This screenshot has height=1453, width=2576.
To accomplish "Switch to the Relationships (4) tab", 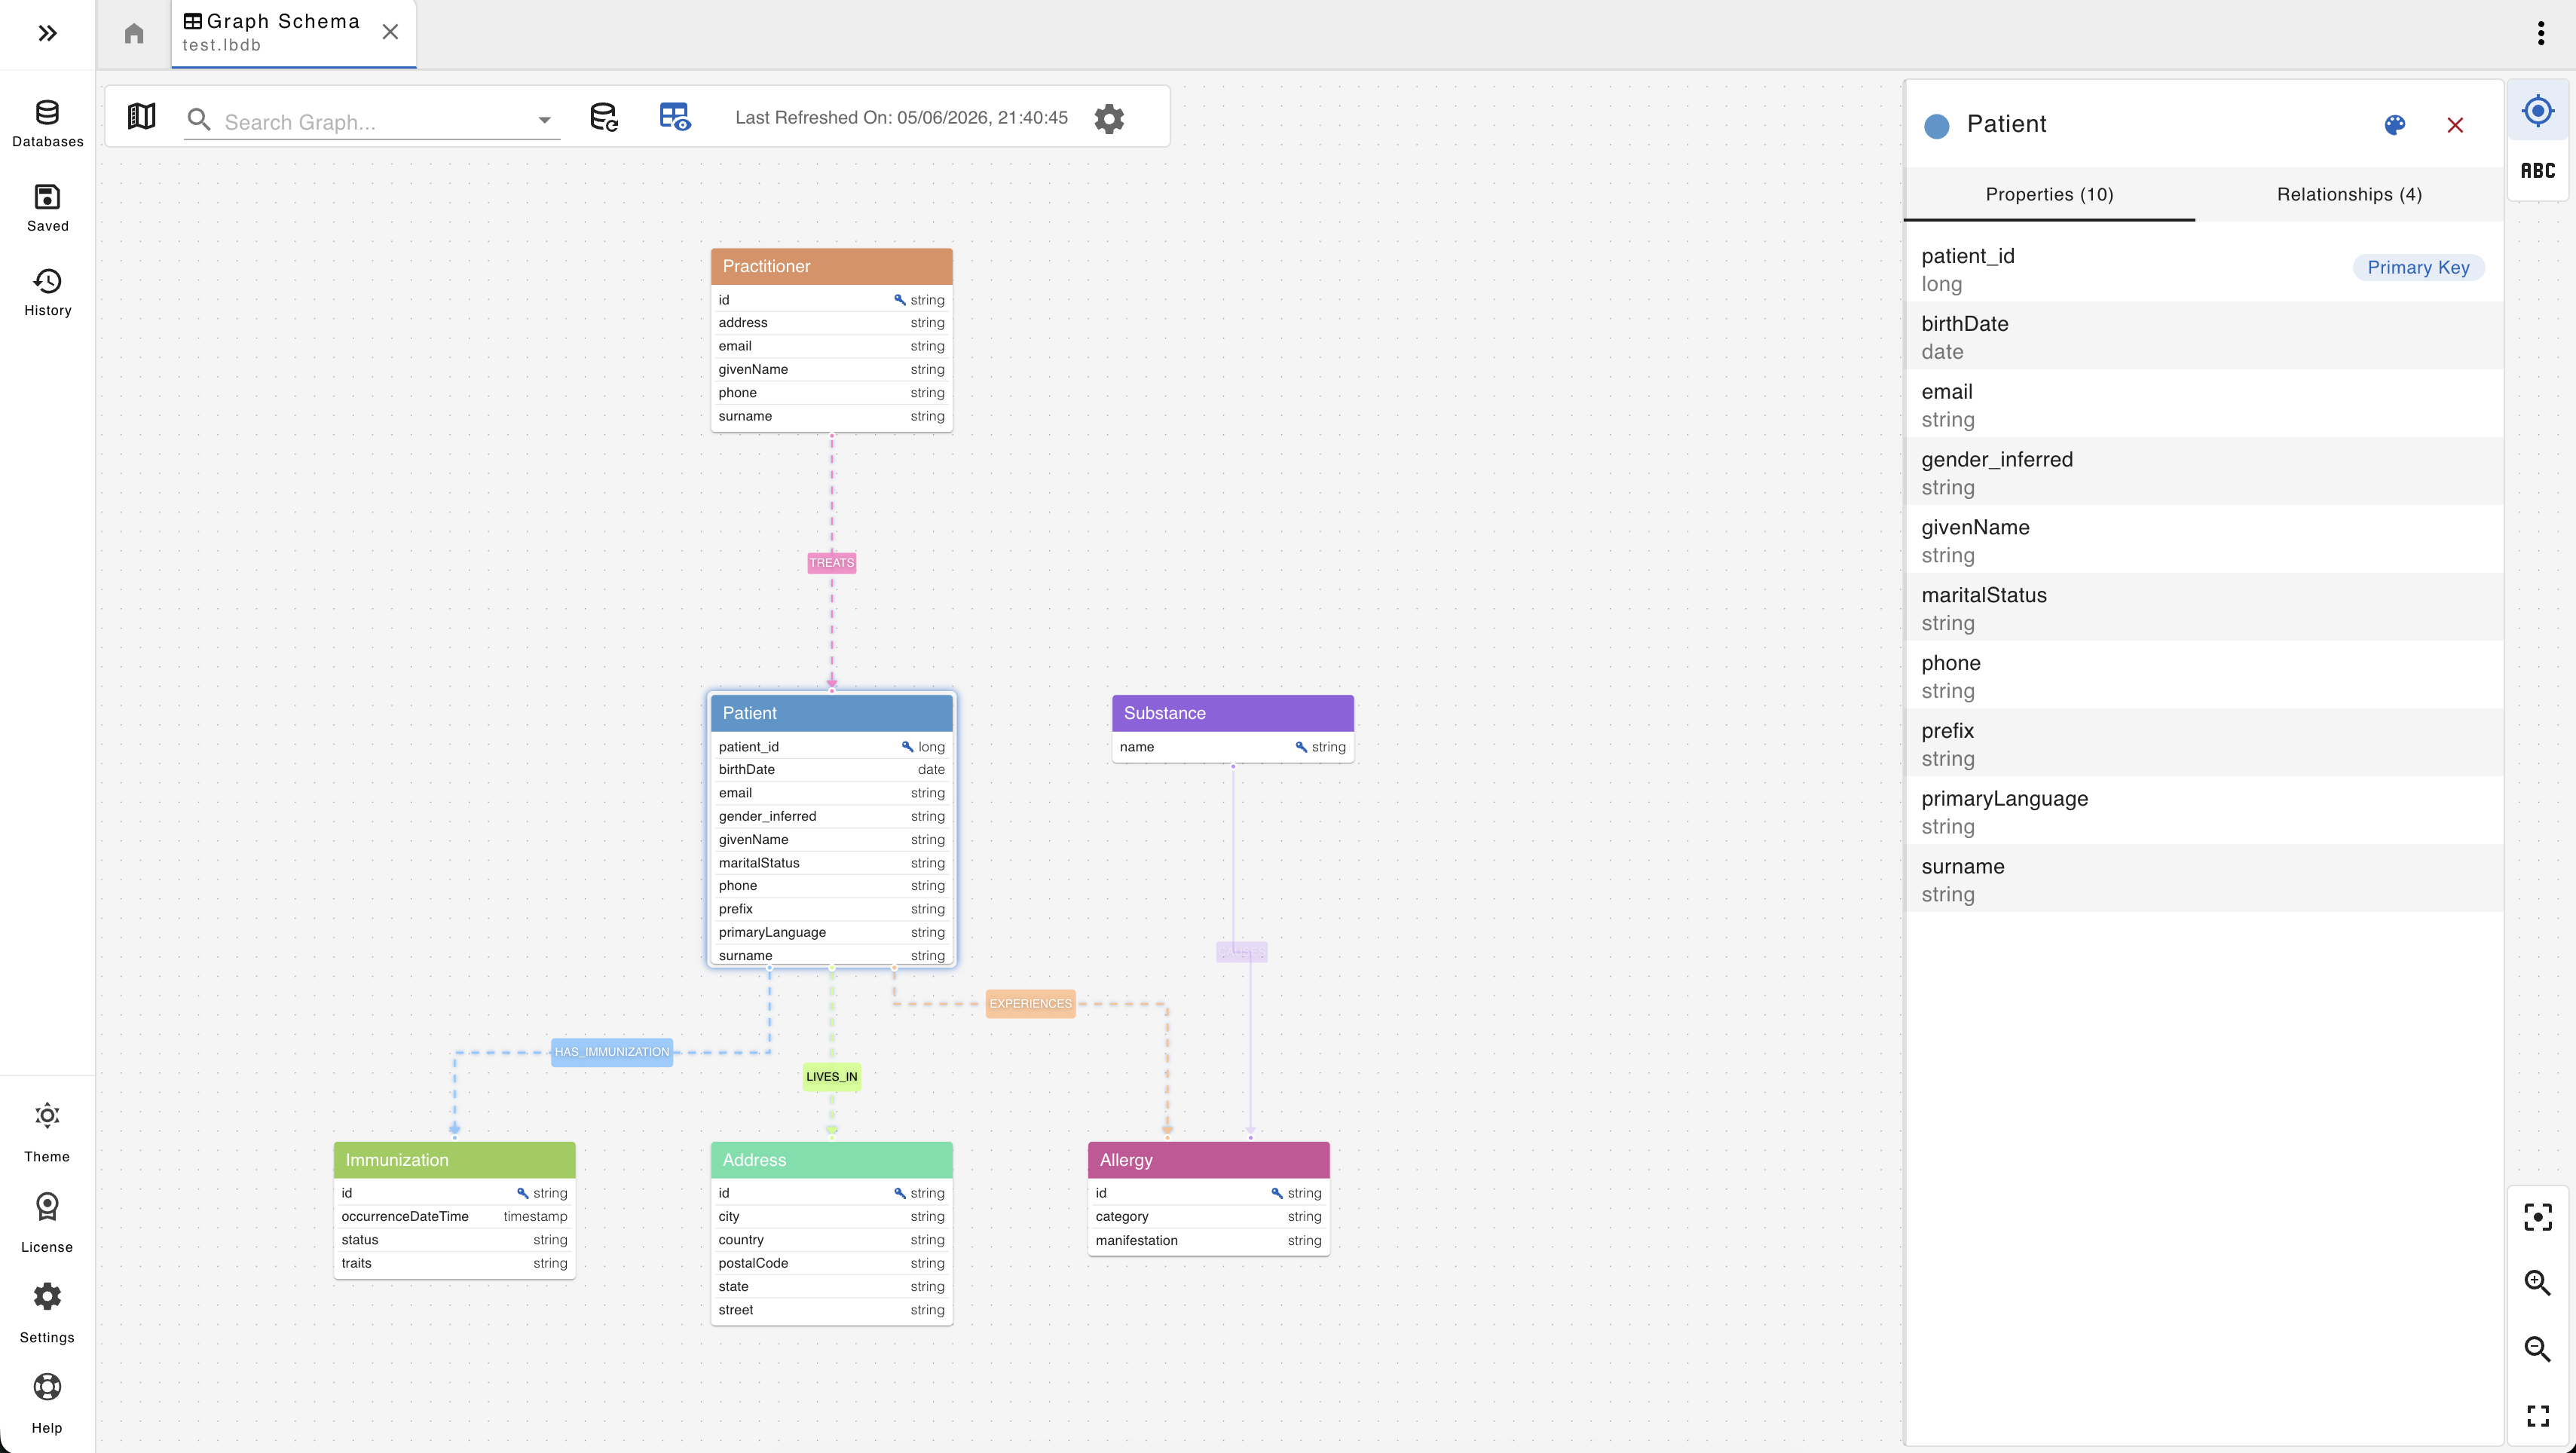I will click(2349, 194).
